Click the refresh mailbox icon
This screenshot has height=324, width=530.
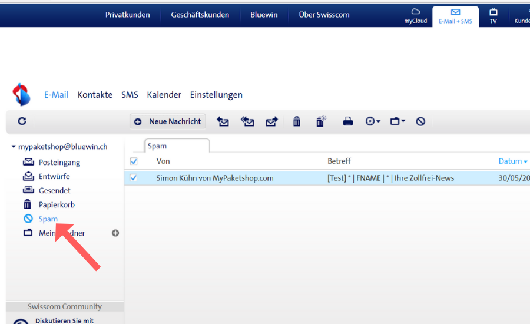point(22,121)
